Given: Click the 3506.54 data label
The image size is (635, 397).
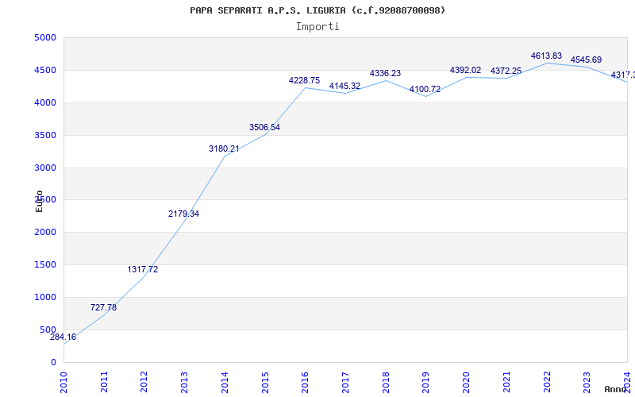Looking at the screenshot, I should (264, 127).
